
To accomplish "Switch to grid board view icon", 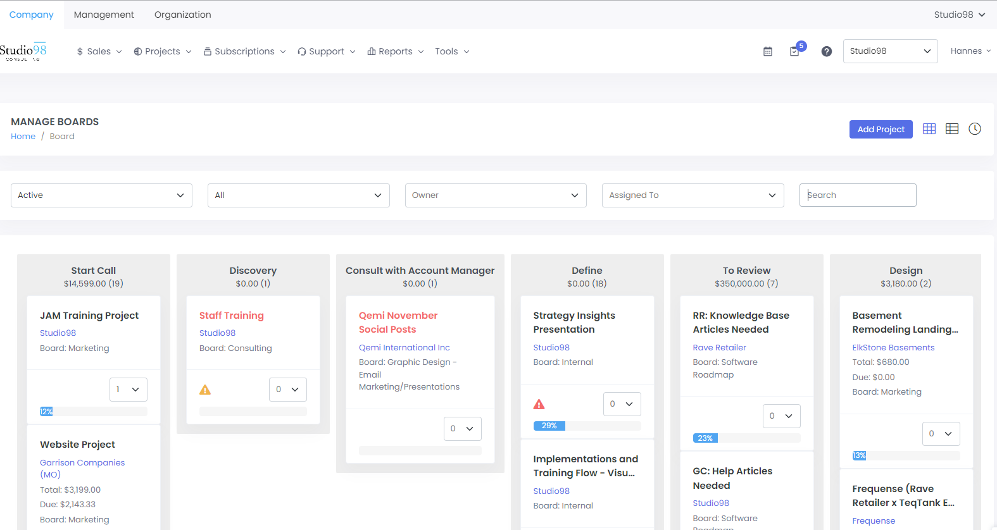I will coord(929,129).
